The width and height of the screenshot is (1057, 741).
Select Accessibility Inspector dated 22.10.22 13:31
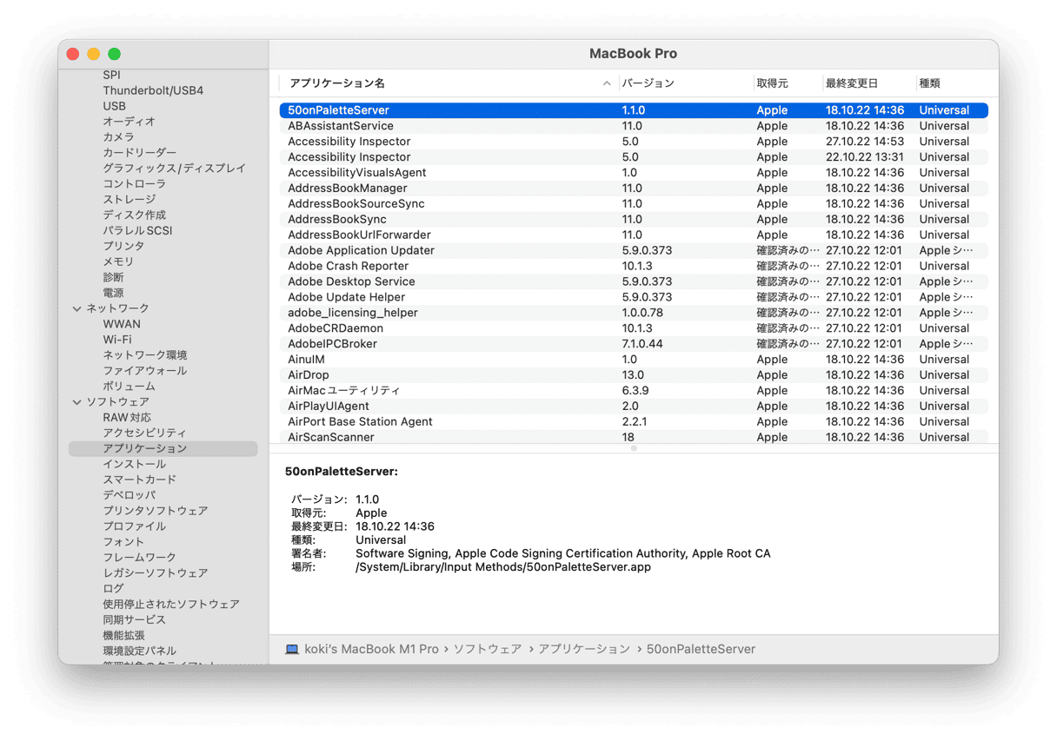(634, 157)
